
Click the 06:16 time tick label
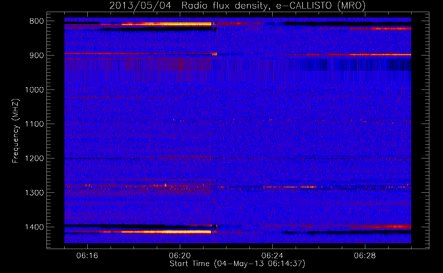click(x=87, y=256)
